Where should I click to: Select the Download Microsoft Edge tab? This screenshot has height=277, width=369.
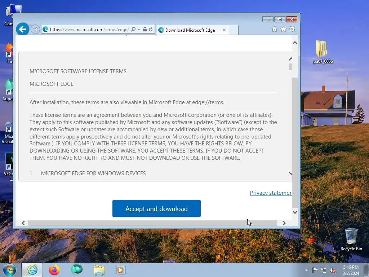click(190, 30)
